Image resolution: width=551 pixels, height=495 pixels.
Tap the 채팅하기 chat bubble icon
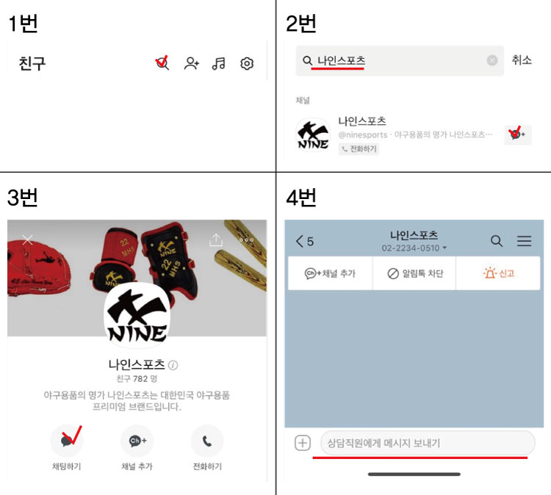[x=67, y=441]
